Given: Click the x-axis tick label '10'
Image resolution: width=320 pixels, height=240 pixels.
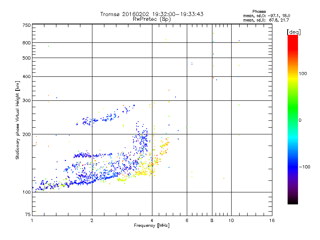Looking at the screenshot, I should tap(231, 220).
